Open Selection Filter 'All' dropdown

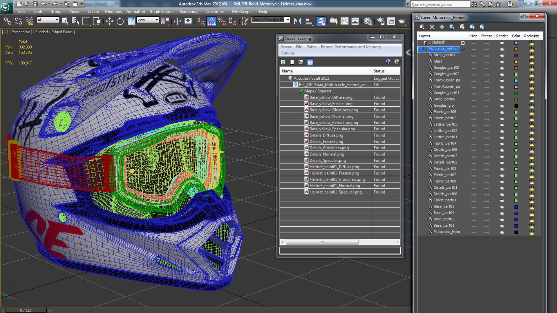(x=48, y=20)
